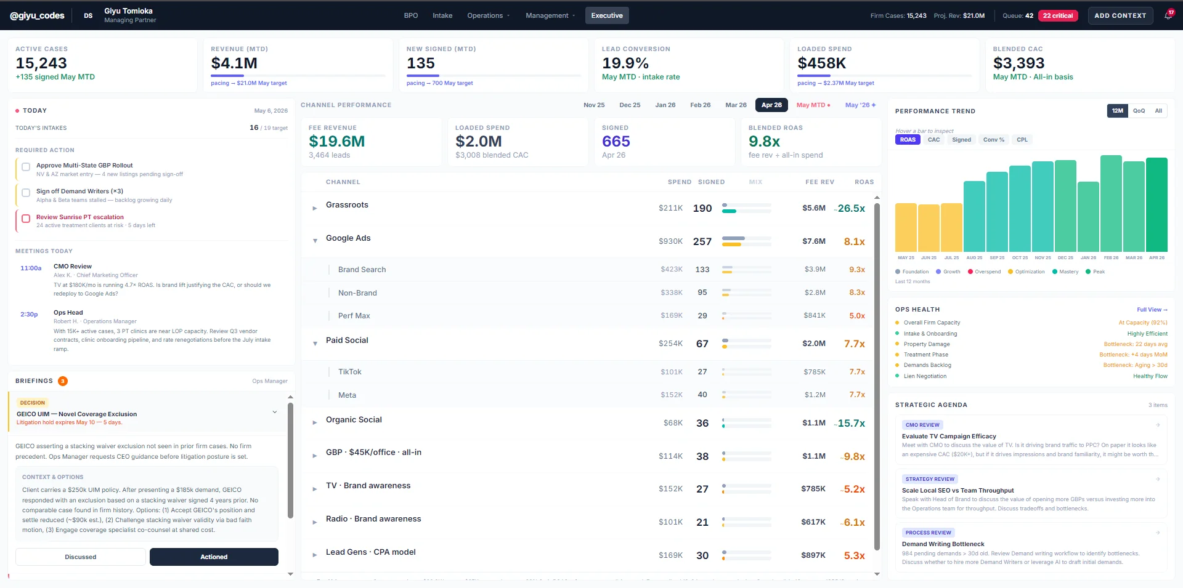Switch the trend range to All

click(1158, 111)
